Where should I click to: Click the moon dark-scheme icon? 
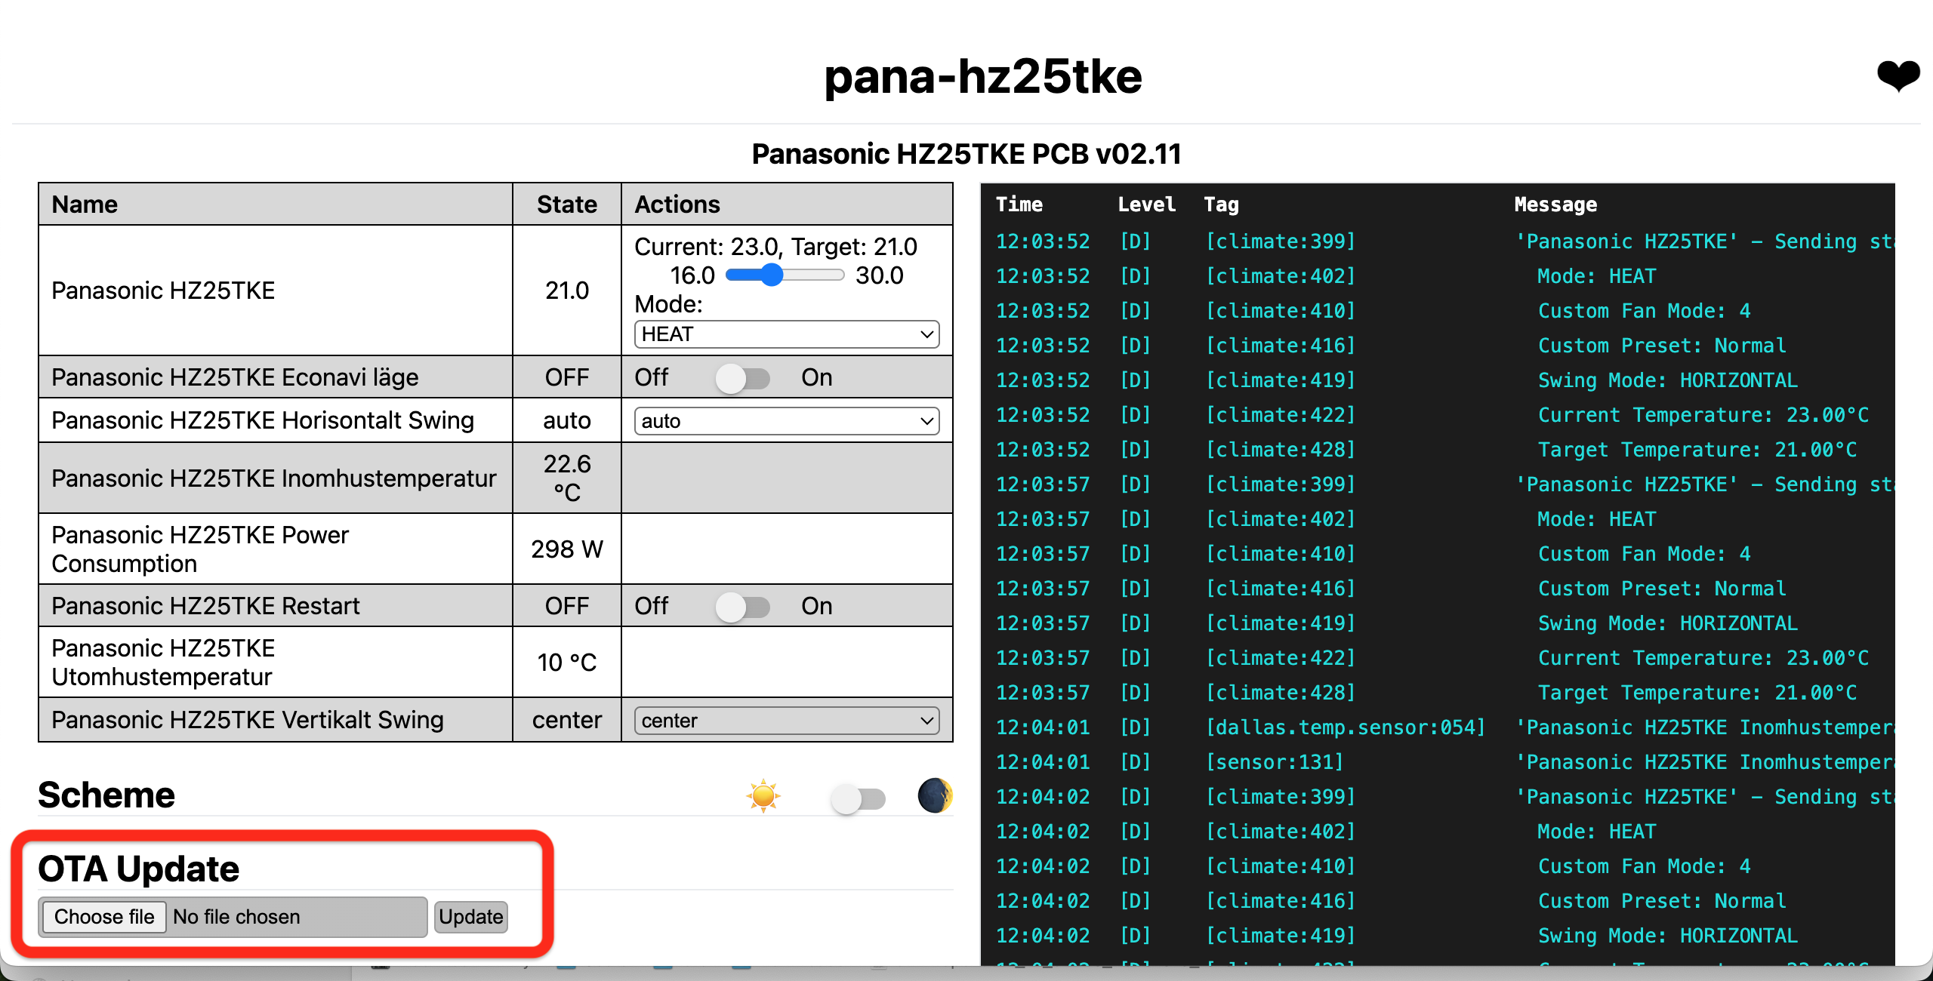tap(935, 795)
